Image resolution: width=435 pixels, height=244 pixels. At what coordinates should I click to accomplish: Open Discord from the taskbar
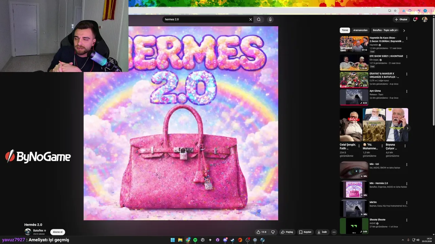225,240
